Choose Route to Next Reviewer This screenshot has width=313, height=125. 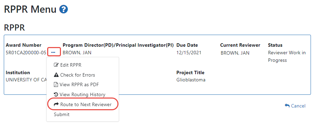tap(83, 104)
